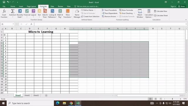Click the horizontal scrollbar

pyautogui.click(x=148, y=95)
